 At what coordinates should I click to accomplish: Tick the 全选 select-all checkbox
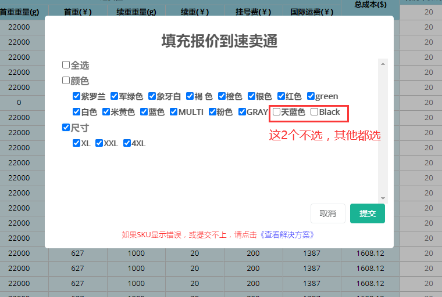click(66, 65)
